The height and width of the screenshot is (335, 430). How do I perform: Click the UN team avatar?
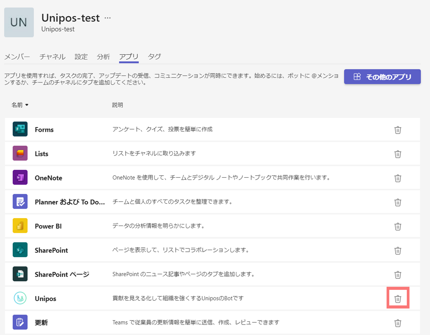(x=19, y=22)
